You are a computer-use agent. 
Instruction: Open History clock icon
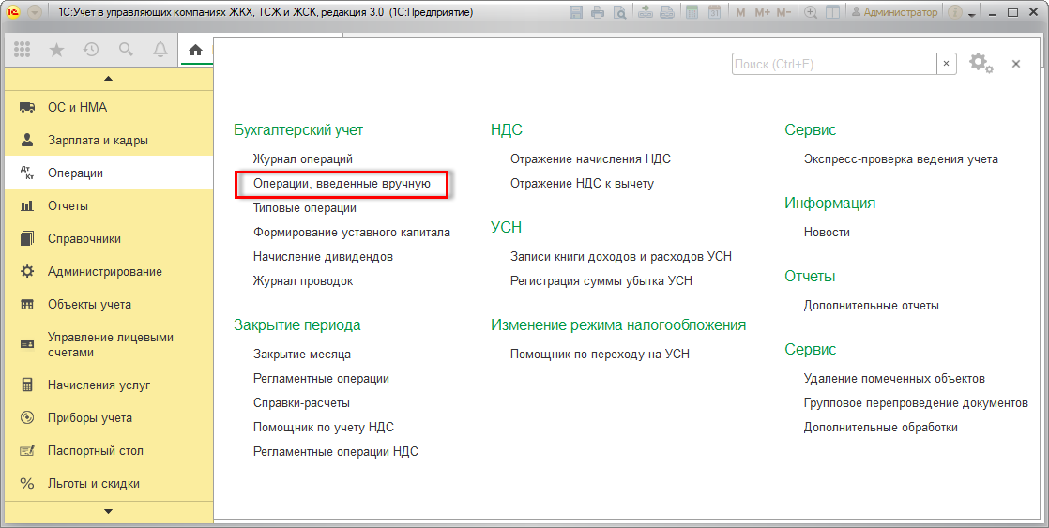pos(91,51)
